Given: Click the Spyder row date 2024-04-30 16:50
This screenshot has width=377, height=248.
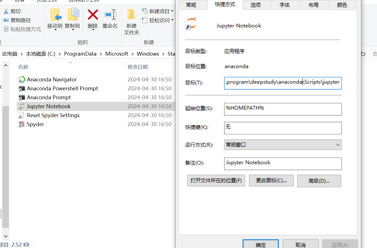Looking at the screenshot, I should pyautogui.click(x=149, y=124).
